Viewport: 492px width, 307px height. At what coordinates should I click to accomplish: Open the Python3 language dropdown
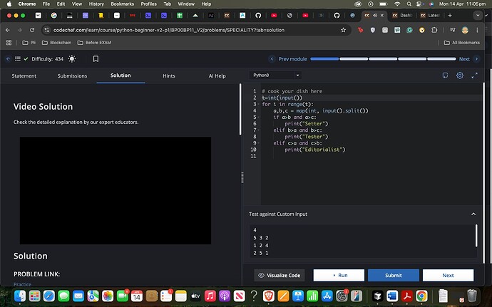(275, 76)
